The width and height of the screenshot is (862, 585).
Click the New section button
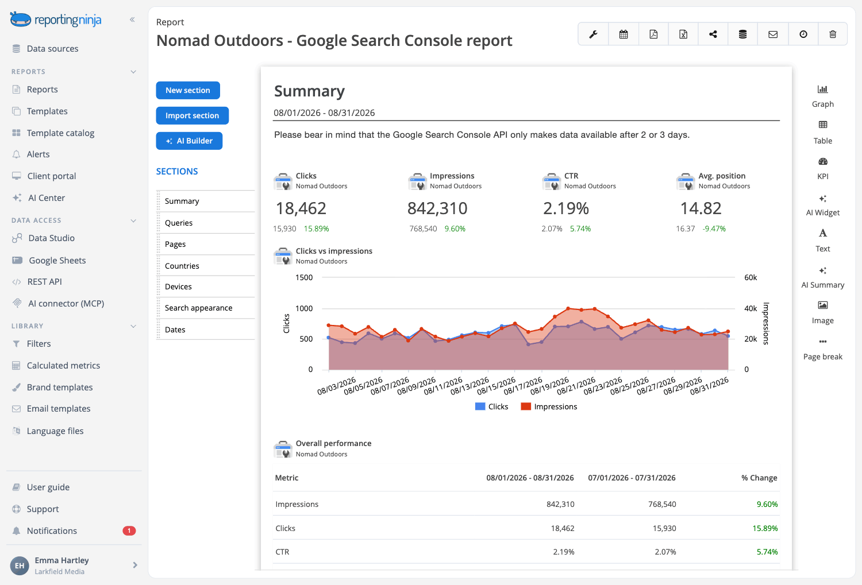[188, 90]
